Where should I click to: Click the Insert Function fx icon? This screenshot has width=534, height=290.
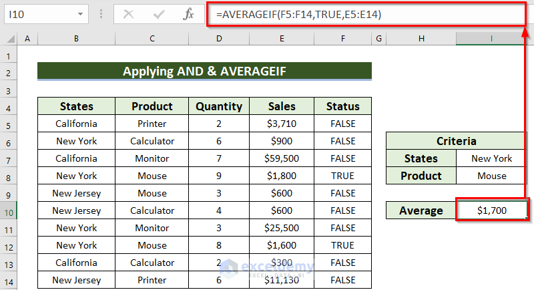coord(189,14)
